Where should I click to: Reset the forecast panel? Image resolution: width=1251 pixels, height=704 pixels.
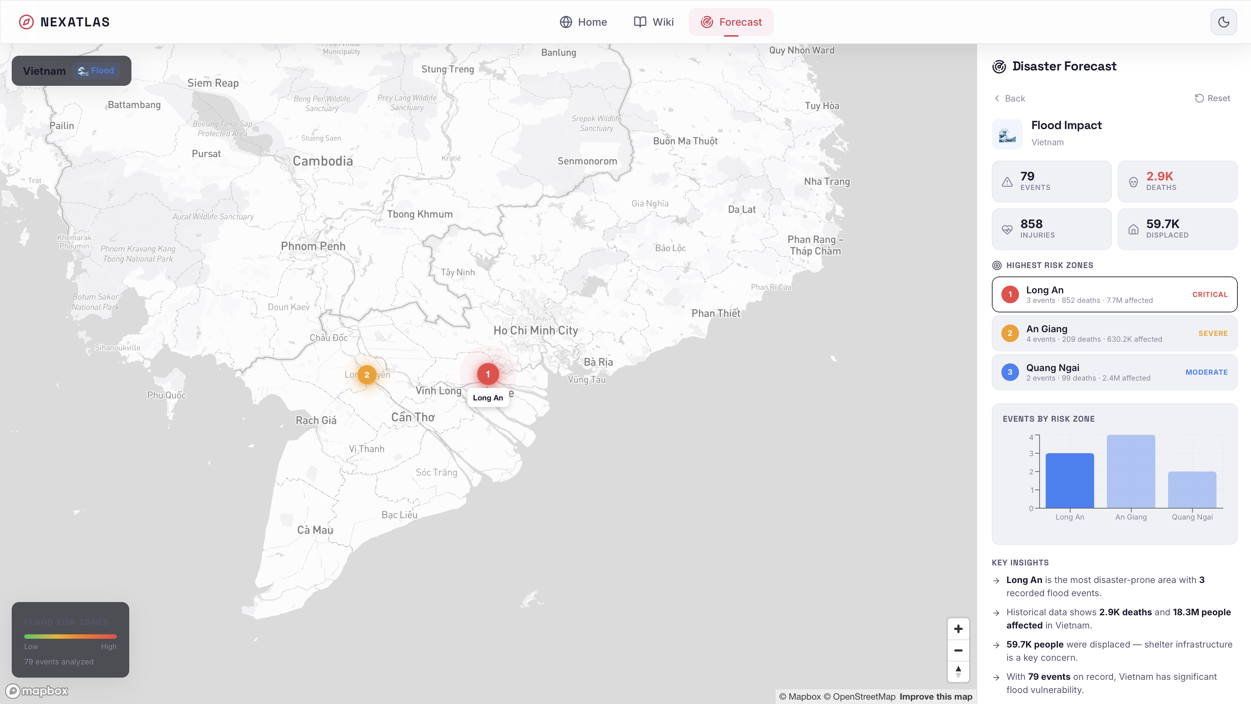(x=1212, y=99)
